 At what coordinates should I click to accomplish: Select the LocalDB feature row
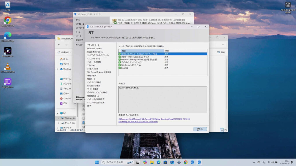163,68
